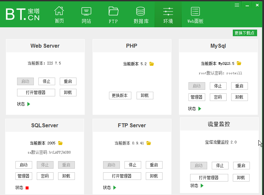Change PHP version with 更换版本
Image resolution: width=264 pixels, height=195 pixels.
(120, 95)
